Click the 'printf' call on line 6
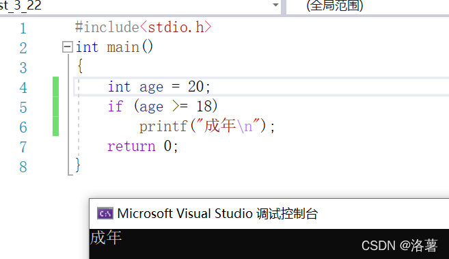Viewport: 449px width, 259px height. coord(163,126)
